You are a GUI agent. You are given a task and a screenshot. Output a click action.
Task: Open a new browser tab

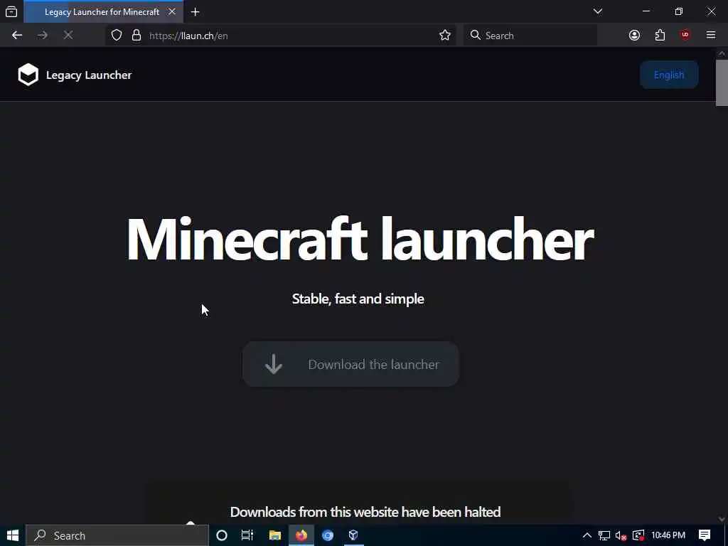coord(196,12)
